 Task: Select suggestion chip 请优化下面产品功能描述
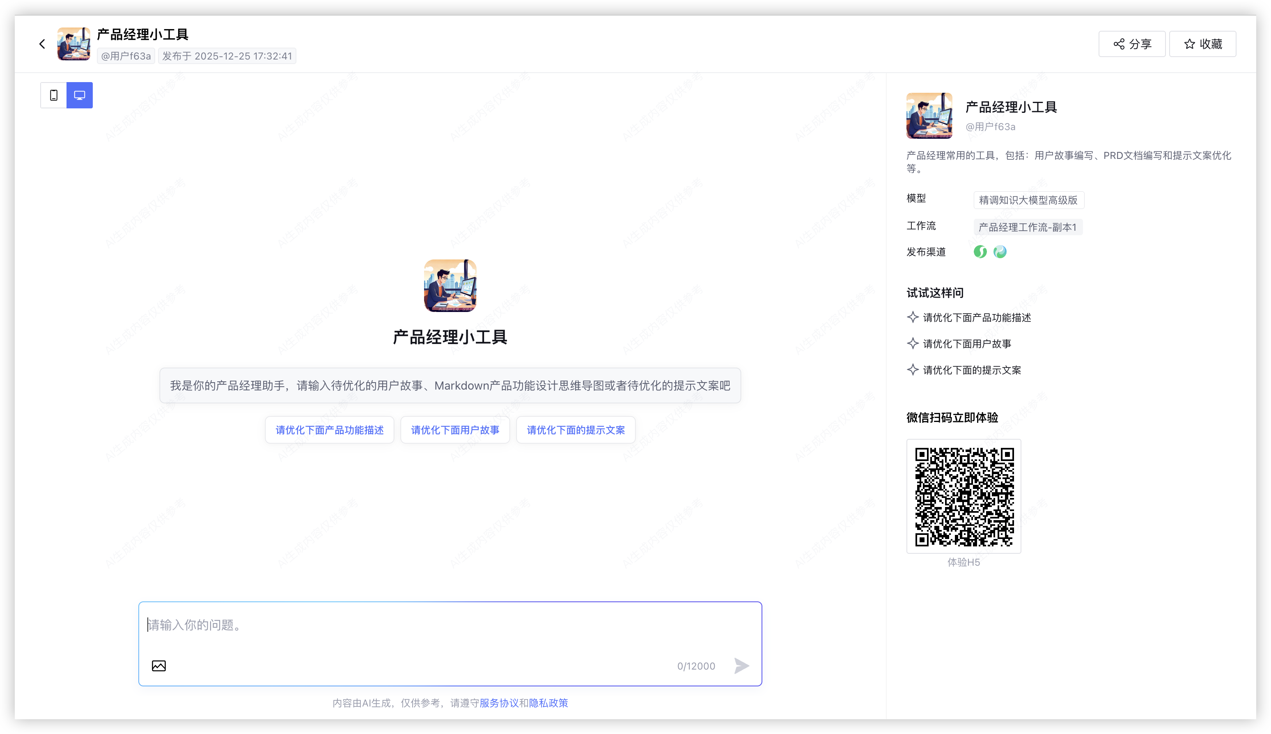click(330, 430)
